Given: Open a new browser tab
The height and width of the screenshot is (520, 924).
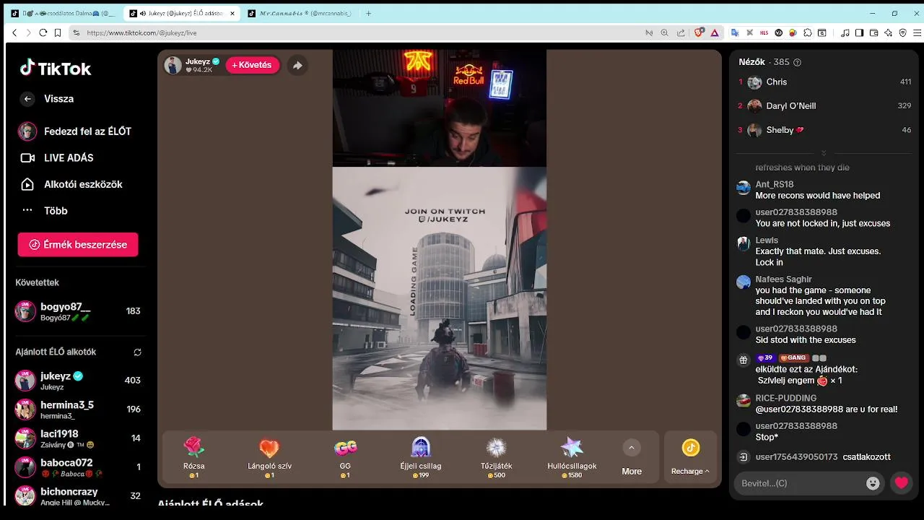Looking at the screenshot, I should pos(368,13).
